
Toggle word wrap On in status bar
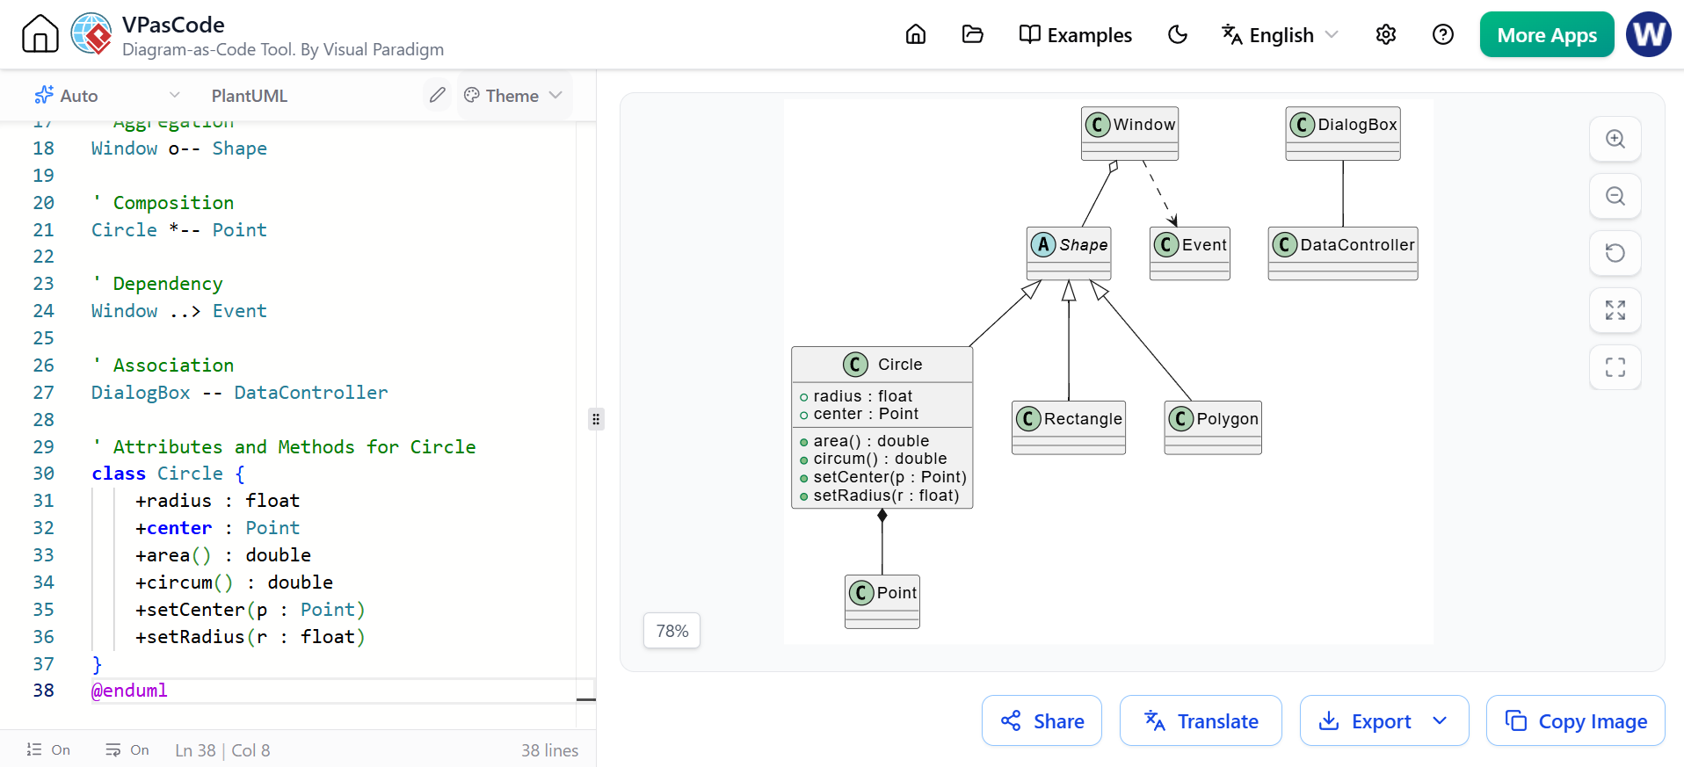(127, 749)
